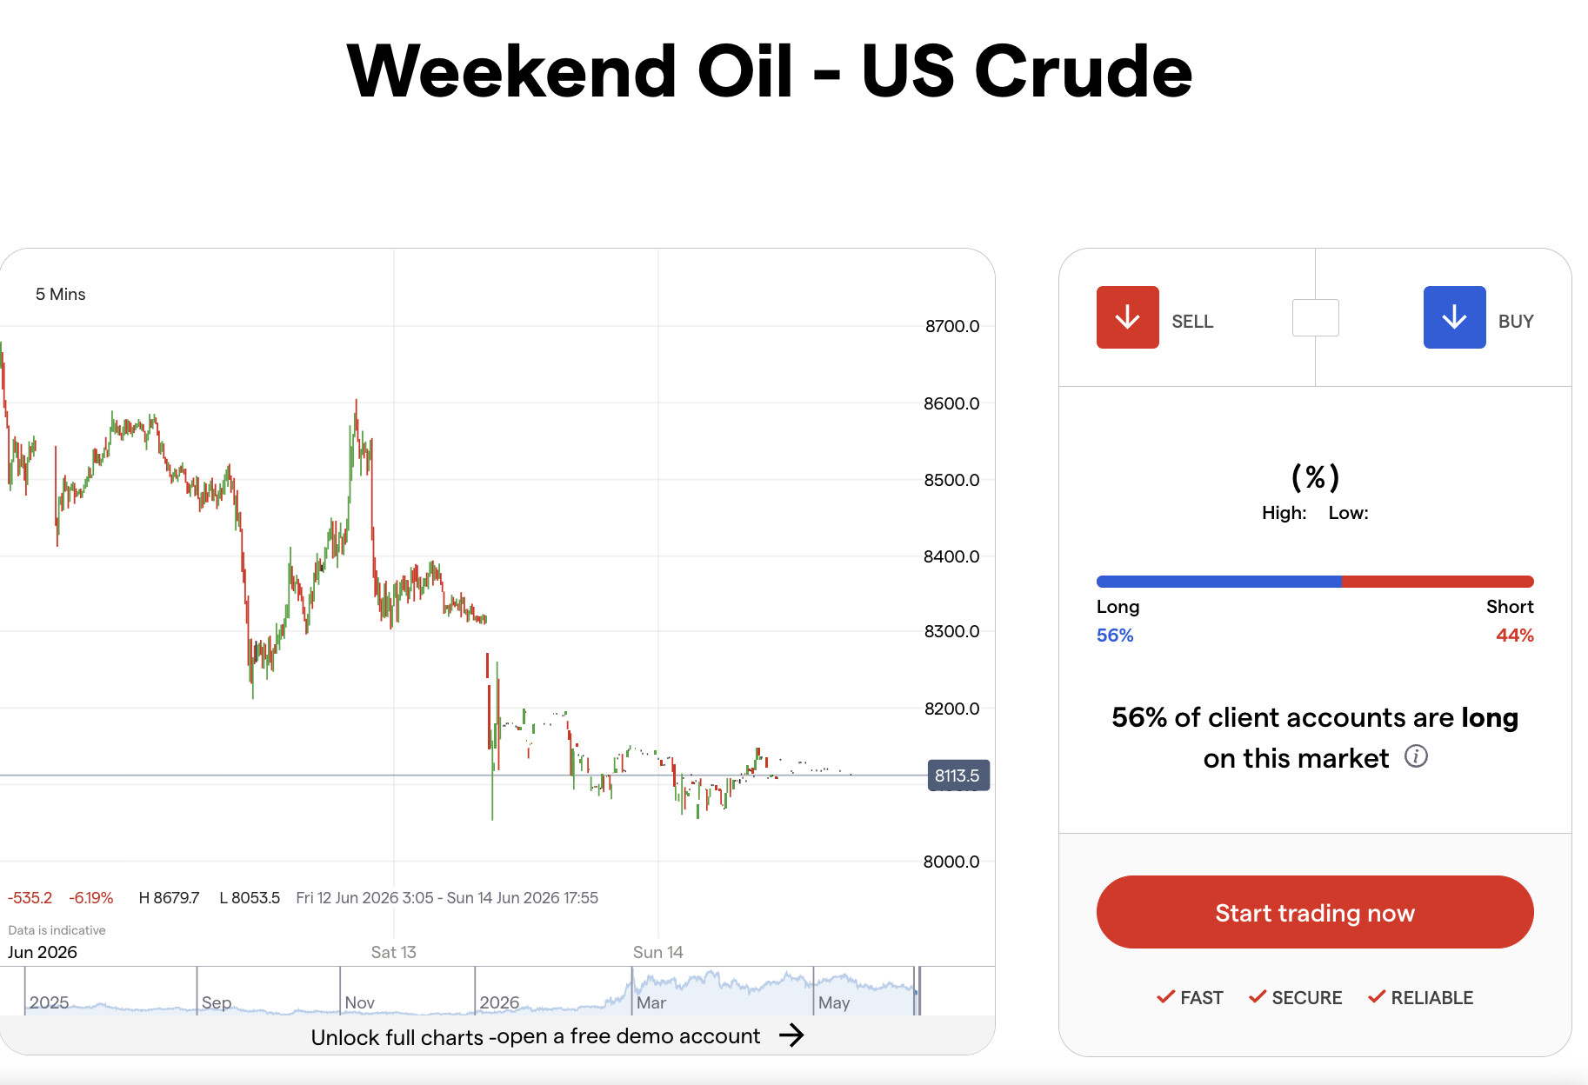This screenshot has height=1085, width=1588.
Task: Open Unlock full charts demo account link
Action: pyautogui.click(x=536, y=1036)
